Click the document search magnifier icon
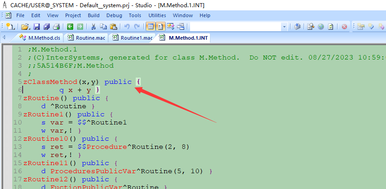The height and width of the screenshot is (189, 386). coord(311,27)
